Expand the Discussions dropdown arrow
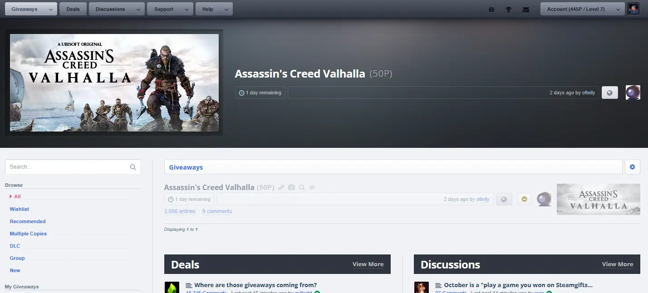This screenshot has height=293, width=648. click(138, 9)
